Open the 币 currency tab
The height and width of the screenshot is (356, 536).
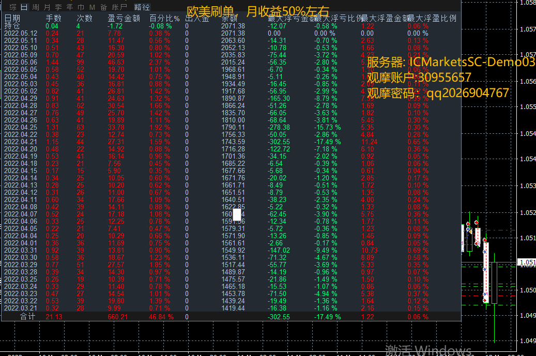tap(81, 7)
